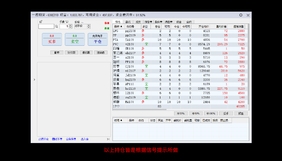Open settings via the gear icon
Screen dimensions: 282x161
click(x=241, y=15)
